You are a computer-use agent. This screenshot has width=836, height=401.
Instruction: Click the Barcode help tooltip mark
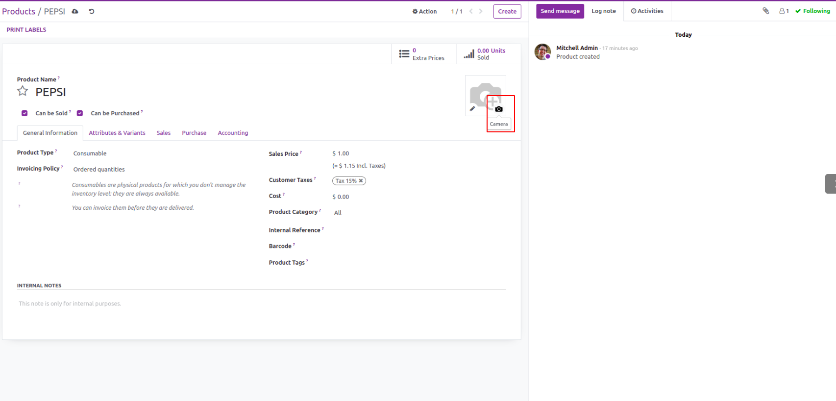click(x=294, y=244)
